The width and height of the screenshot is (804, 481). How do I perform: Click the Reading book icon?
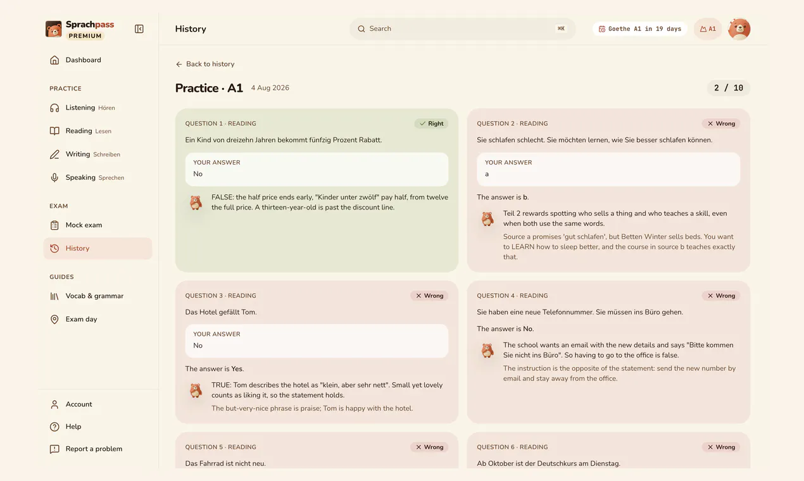pos(54,131)
